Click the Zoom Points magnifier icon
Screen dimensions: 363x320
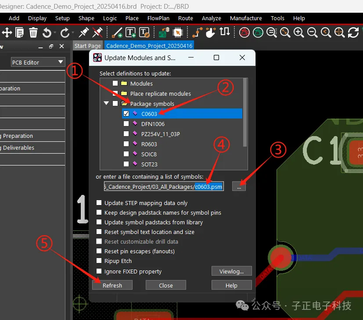coord(272,32)
